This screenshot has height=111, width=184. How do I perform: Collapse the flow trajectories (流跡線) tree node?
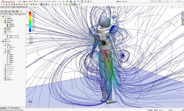3,53
